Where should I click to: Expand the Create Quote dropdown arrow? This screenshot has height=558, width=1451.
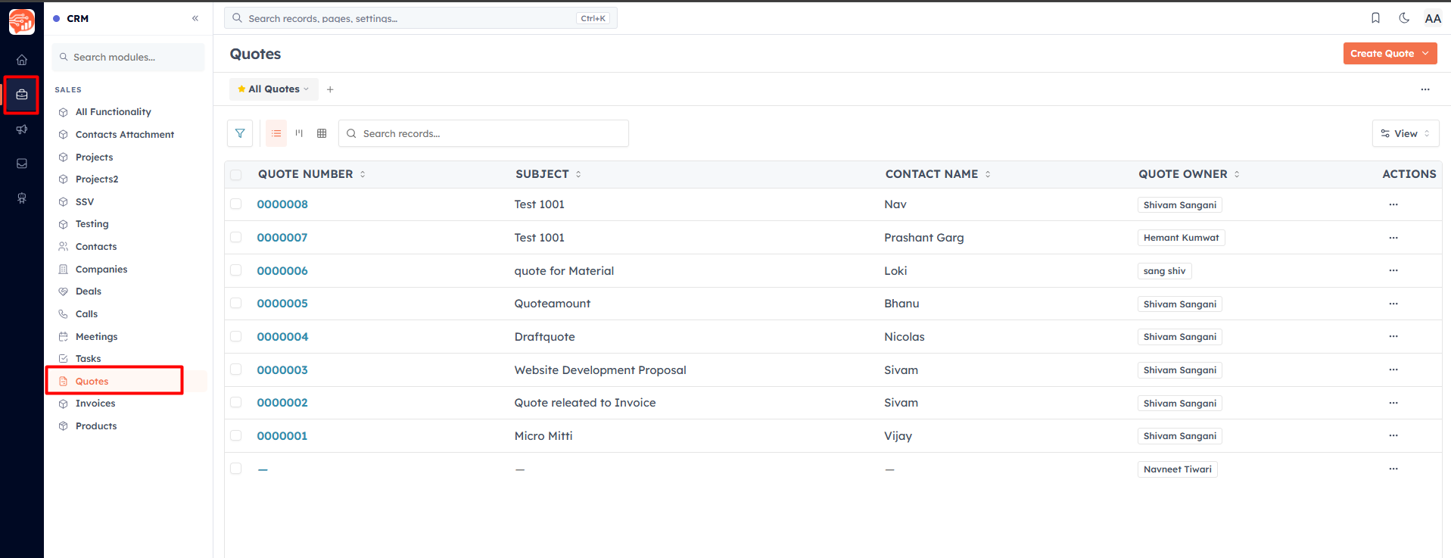tap(1425, 53)
